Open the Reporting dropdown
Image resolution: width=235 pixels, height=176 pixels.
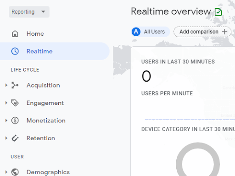tap(29, 12)
